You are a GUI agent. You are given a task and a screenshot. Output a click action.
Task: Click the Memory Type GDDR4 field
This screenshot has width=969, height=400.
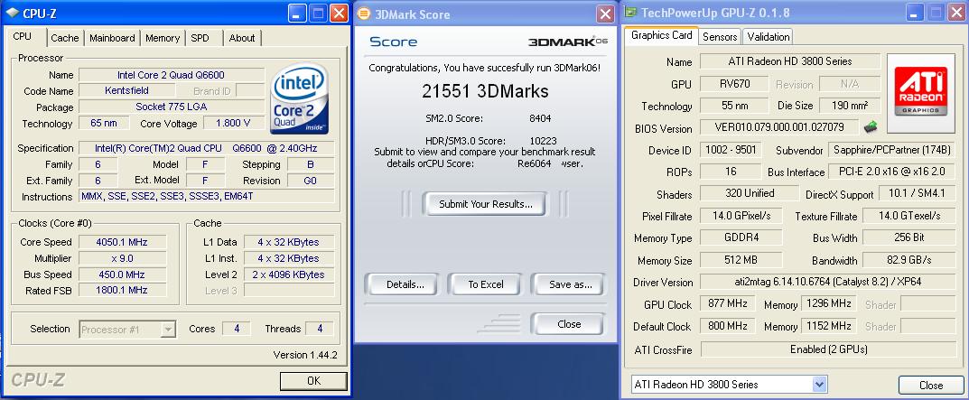(x=741, y=238)
